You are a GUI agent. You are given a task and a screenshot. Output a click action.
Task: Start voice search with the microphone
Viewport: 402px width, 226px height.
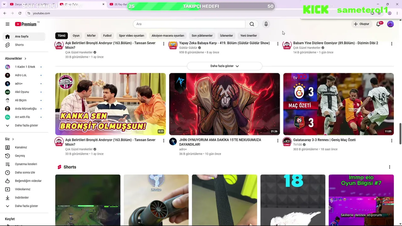tap(266, 24)
